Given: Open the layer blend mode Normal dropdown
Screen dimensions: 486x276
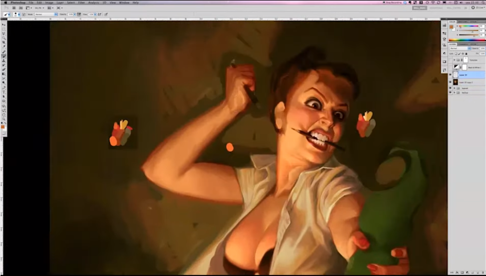Looking at the screenshot, I should click(x=460, y=49).
